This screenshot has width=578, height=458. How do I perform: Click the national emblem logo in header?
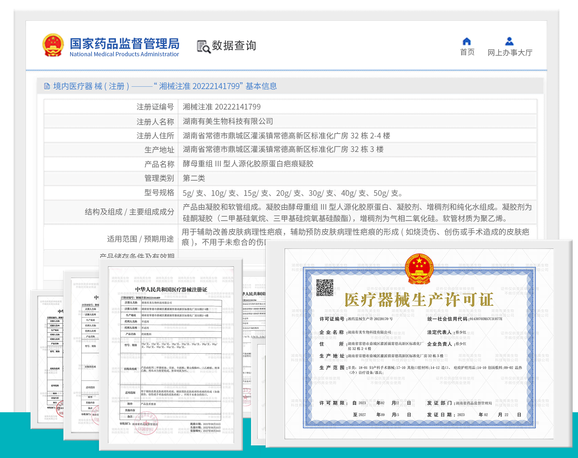tap(53, 45)
